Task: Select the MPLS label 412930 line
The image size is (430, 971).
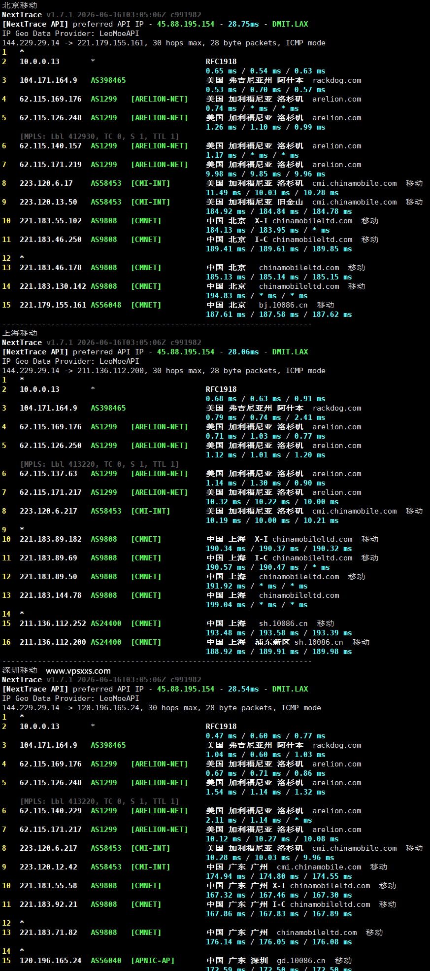Action: (x=99, y=137)
